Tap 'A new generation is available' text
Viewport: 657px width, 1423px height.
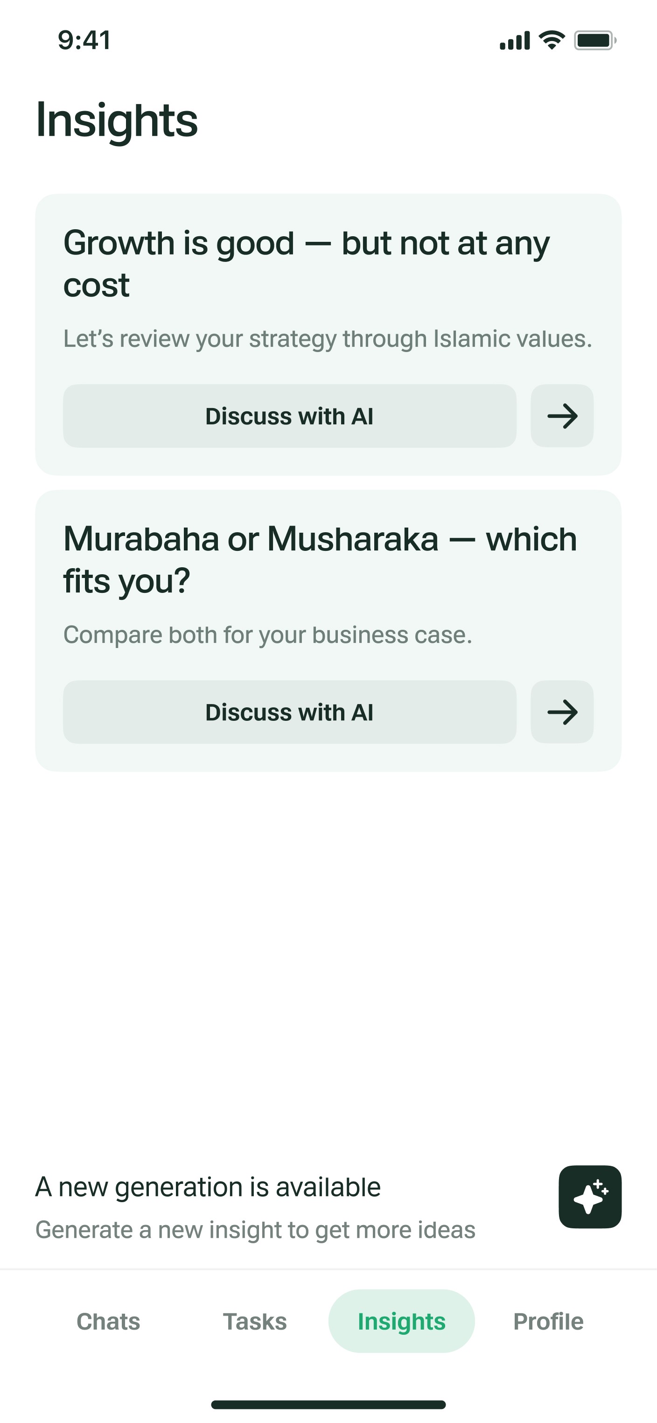[208, 1187]
